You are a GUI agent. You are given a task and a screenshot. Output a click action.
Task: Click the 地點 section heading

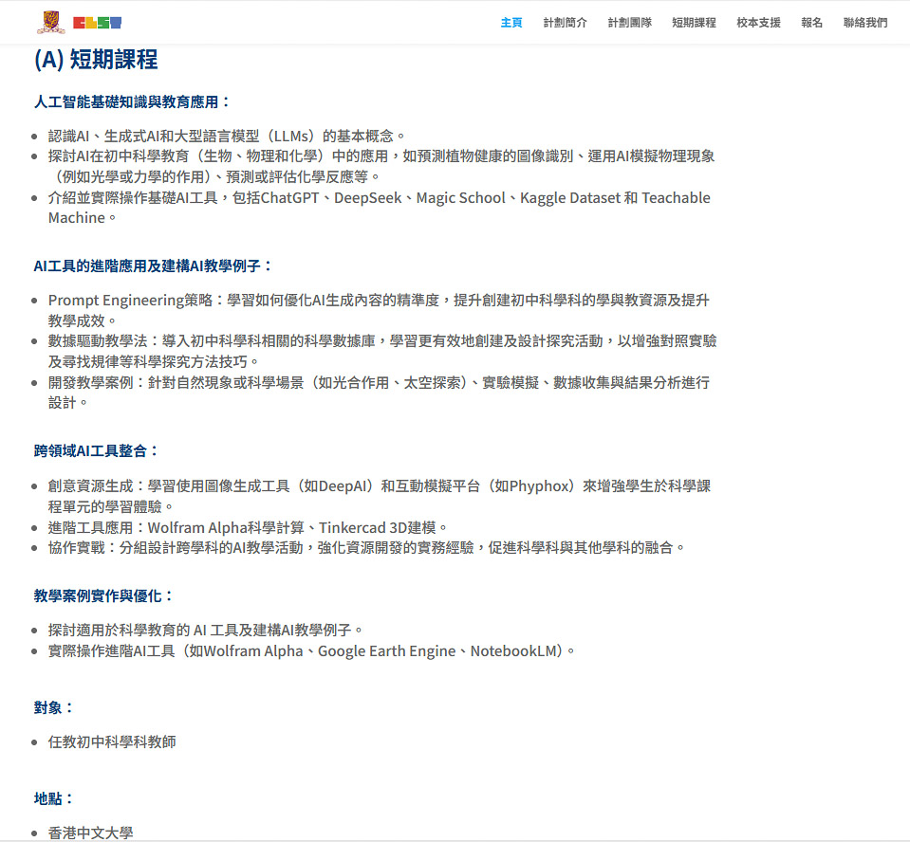point(54,798)
